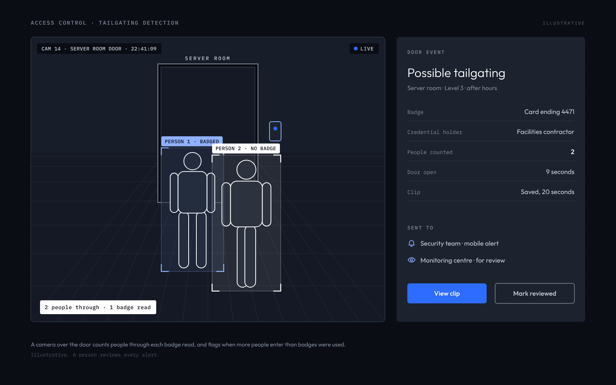
Task: Select the PERSON 2 · NO BADGE label
Action: (246, 149)
